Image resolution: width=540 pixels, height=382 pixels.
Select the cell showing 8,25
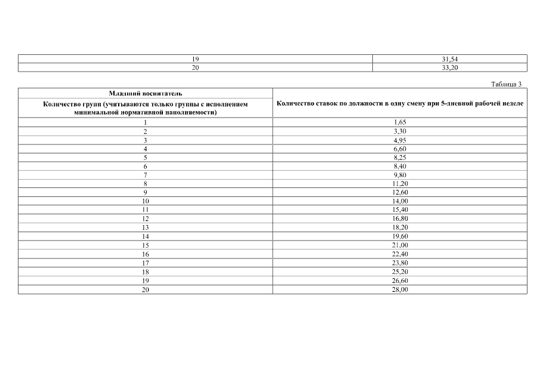400,157
